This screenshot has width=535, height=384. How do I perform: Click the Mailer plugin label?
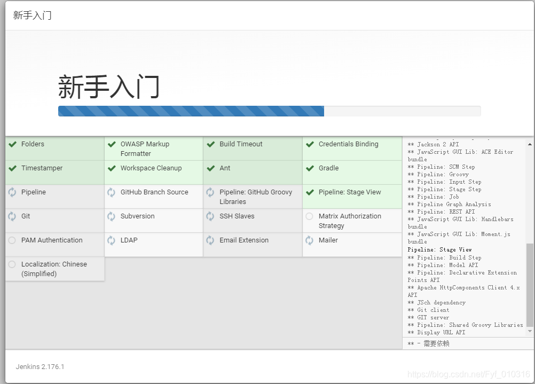tap(328, 240)
